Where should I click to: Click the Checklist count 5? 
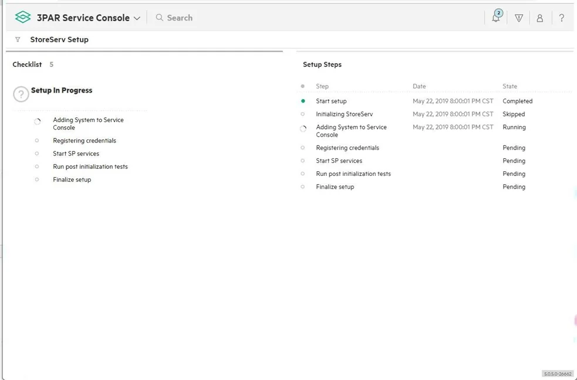click(x=52, y=65)
